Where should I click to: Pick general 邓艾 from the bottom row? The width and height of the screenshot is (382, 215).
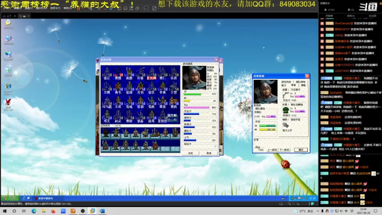click(x=106, y=116)
